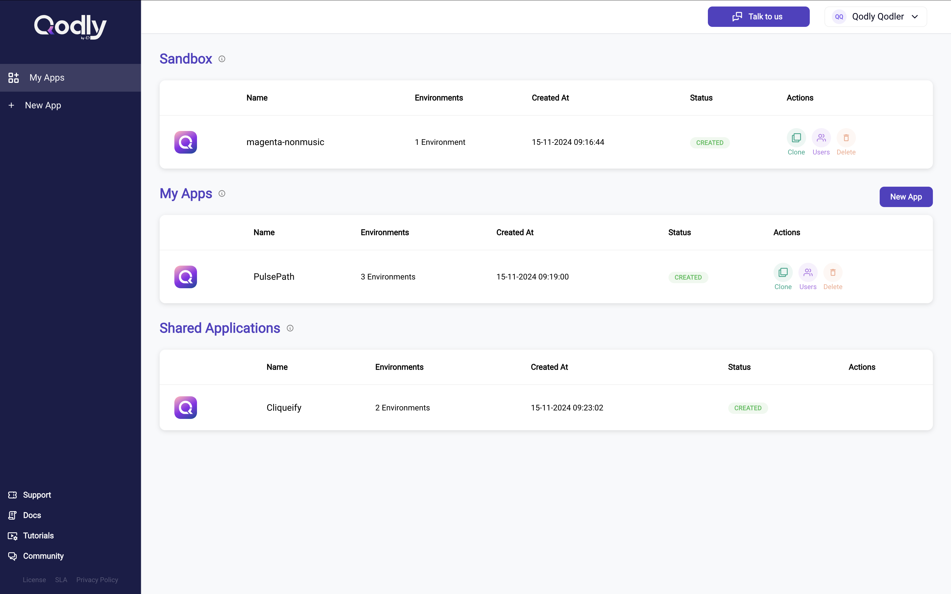Open the SLA footer link
This screenshot has width=951, height=594.
61,580
